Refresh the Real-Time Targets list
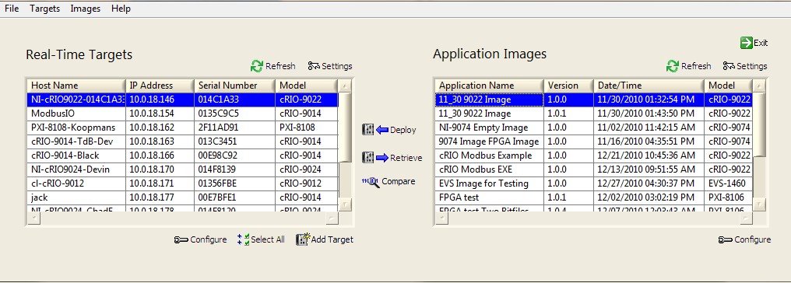 point(273,66)
